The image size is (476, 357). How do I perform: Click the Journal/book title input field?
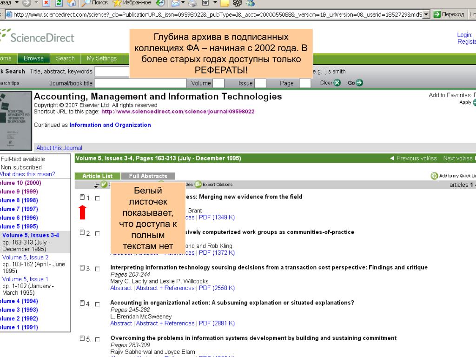[140, 83]
